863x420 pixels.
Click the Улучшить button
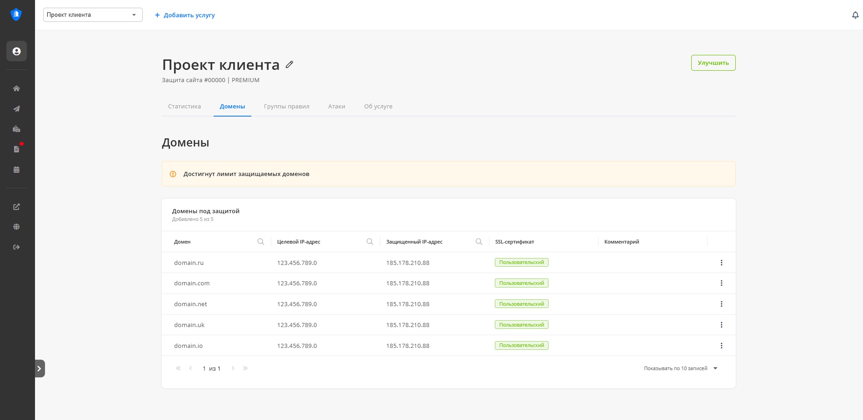pos(713,63)
